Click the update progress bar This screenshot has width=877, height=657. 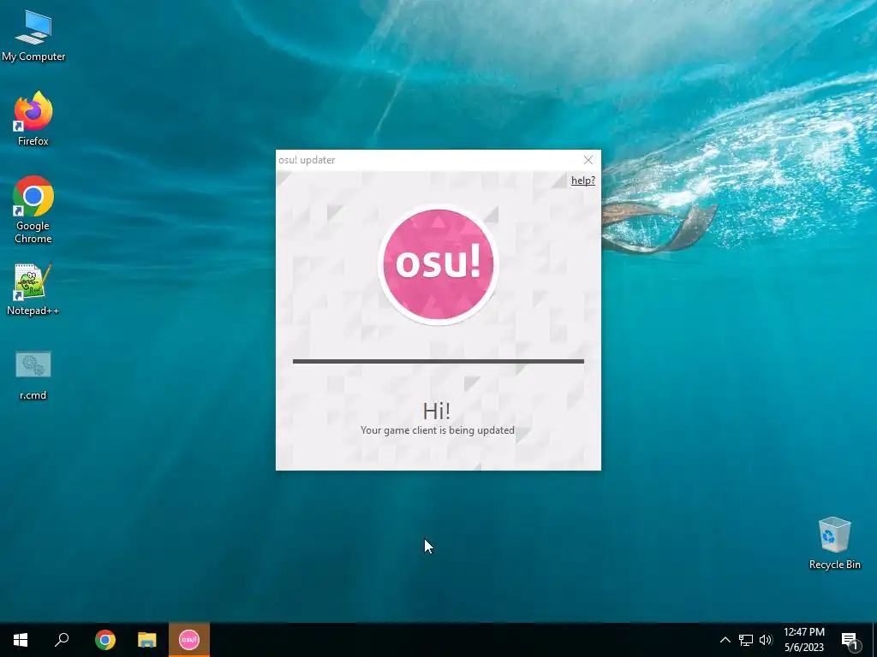438,362
